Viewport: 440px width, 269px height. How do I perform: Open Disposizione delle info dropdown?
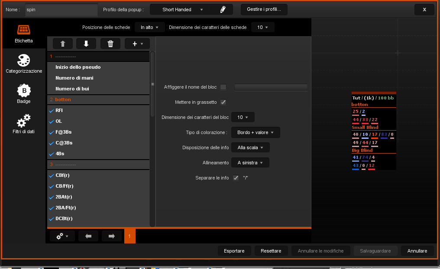coord(250,147)
